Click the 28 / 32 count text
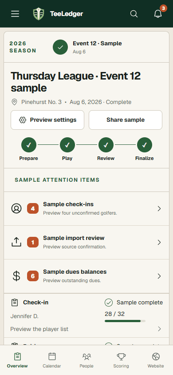This screenshot has width=173, height=375. point(114,314)
